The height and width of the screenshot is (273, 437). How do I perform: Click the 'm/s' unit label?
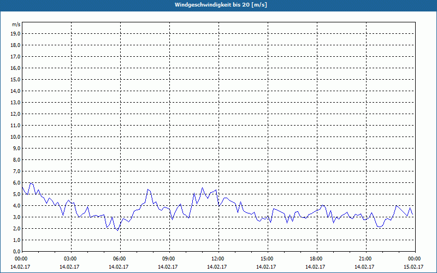(16, 25)
